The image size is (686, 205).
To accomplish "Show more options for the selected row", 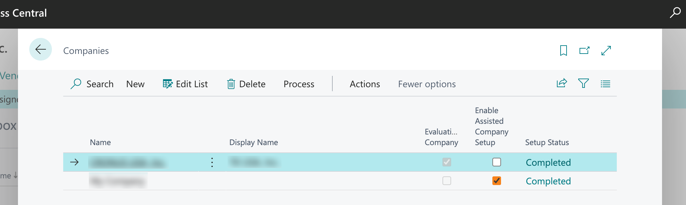I will 212,162.
